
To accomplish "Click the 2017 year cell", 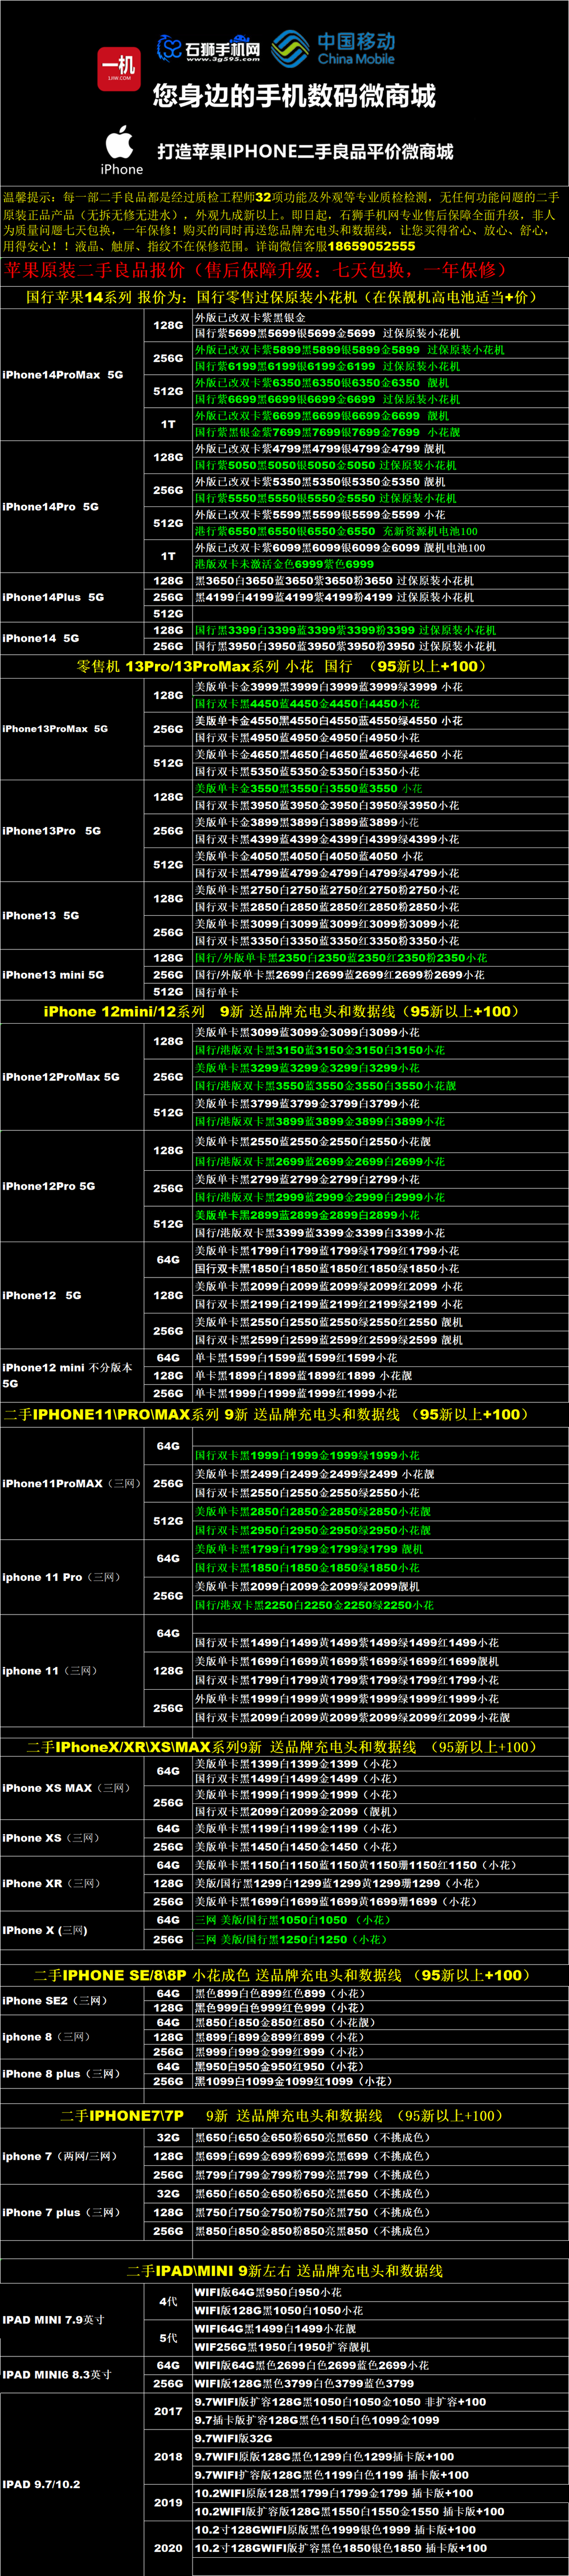I will tap(167, 2411).
